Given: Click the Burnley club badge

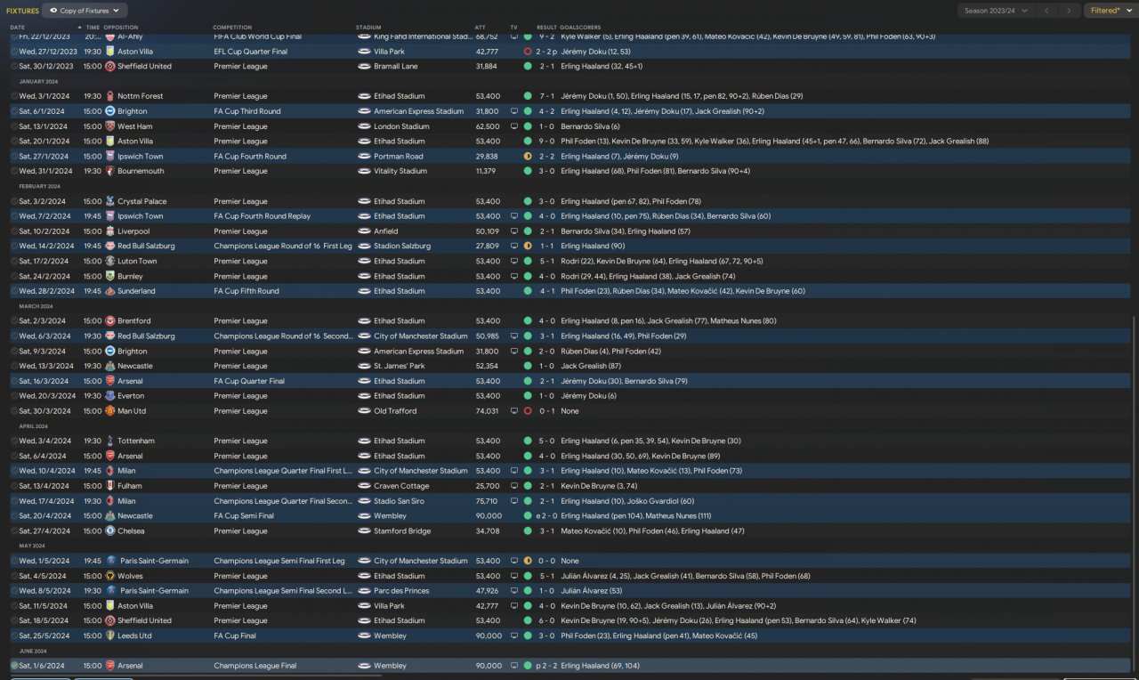Looking at the screenshot, I should click(x=110, y=276).
